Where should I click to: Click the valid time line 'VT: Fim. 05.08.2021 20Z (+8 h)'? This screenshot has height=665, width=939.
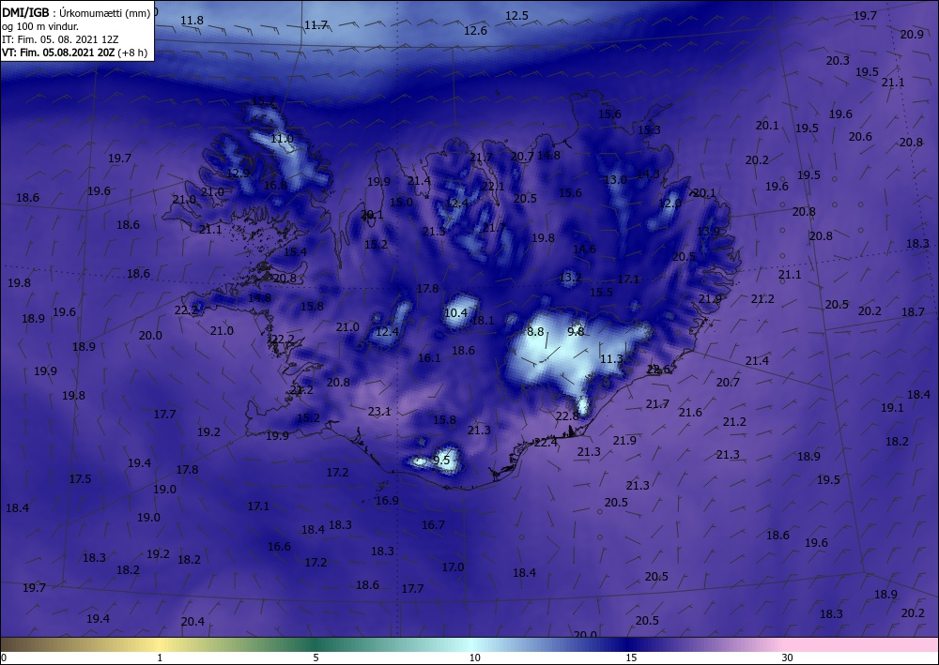click(75, 53)
